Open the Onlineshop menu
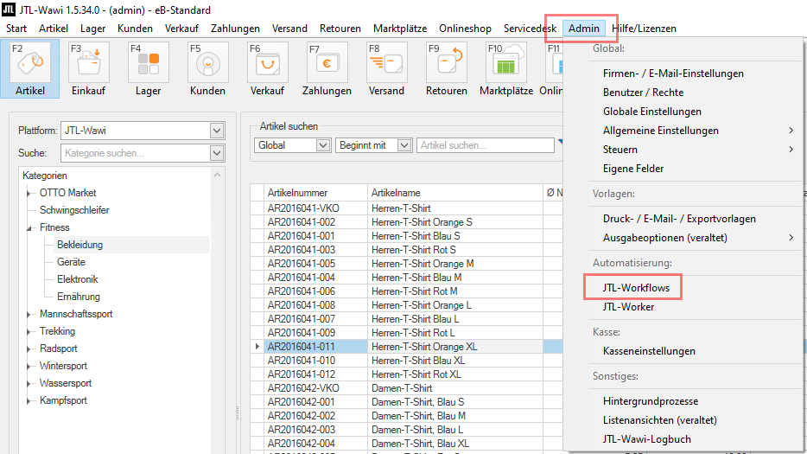Screen dimensions: 807x454 [465, 29]
